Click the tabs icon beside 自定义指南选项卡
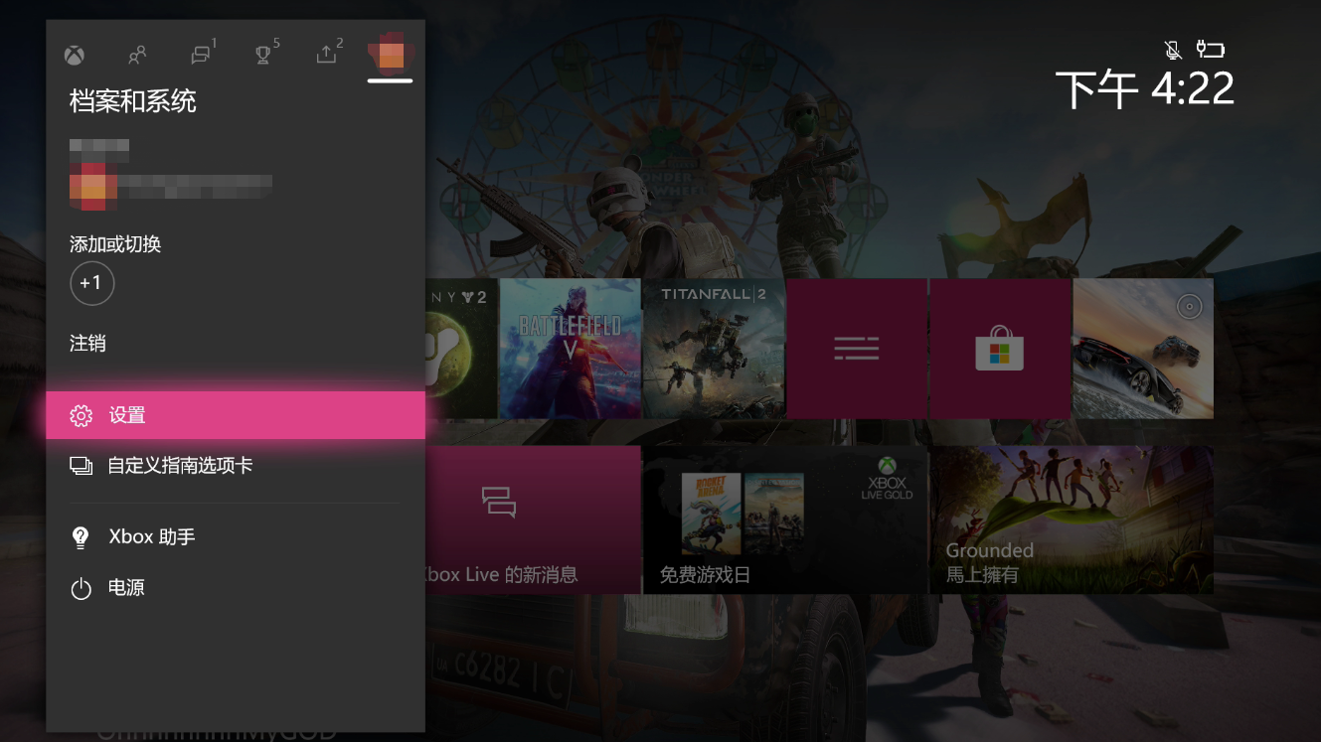 [x=82, y=466]
